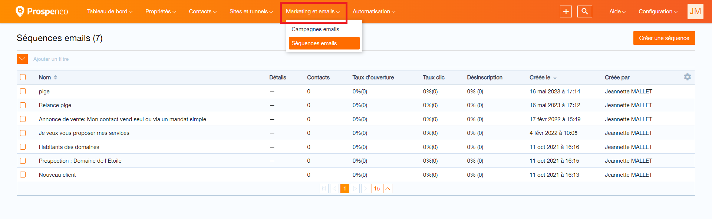
Task: Expand the Automatisation menu
Action: 374,11
